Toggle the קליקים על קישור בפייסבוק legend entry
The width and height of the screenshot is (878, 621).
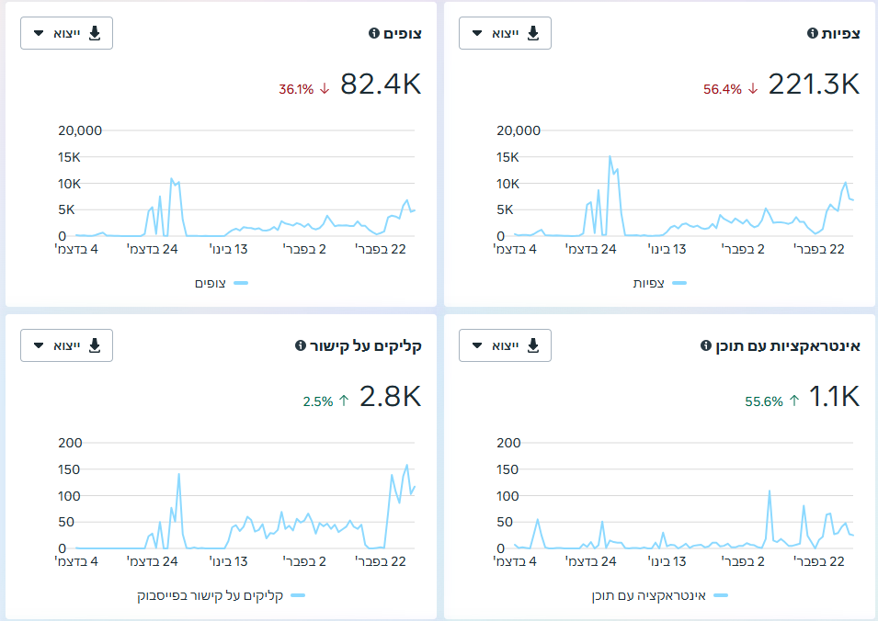coord(222,596)
